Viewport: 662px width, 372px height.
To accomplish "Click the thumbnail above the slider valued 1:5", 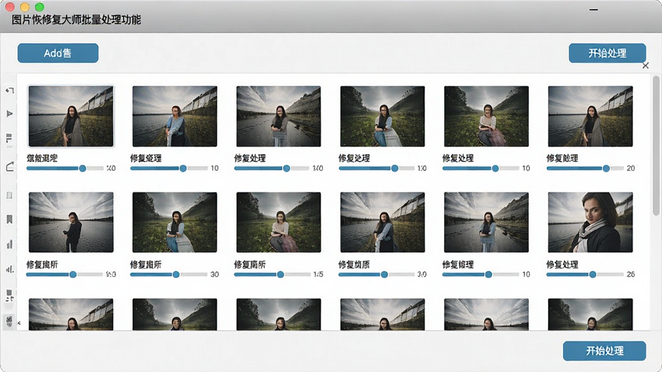I will [279, 222].
